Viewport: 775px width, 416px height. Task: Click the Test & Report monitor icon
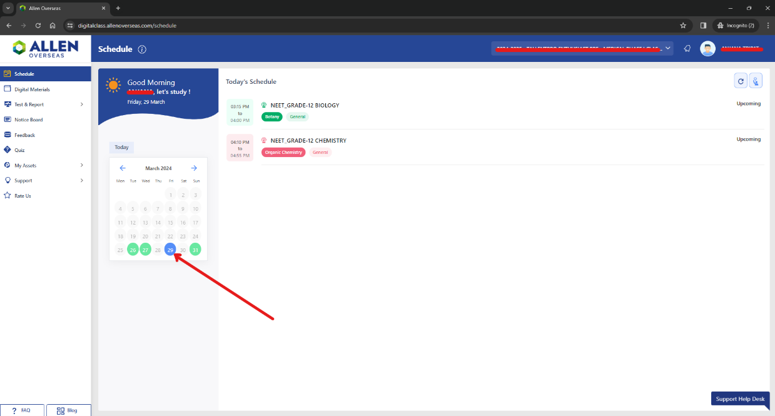pos(8,104)
